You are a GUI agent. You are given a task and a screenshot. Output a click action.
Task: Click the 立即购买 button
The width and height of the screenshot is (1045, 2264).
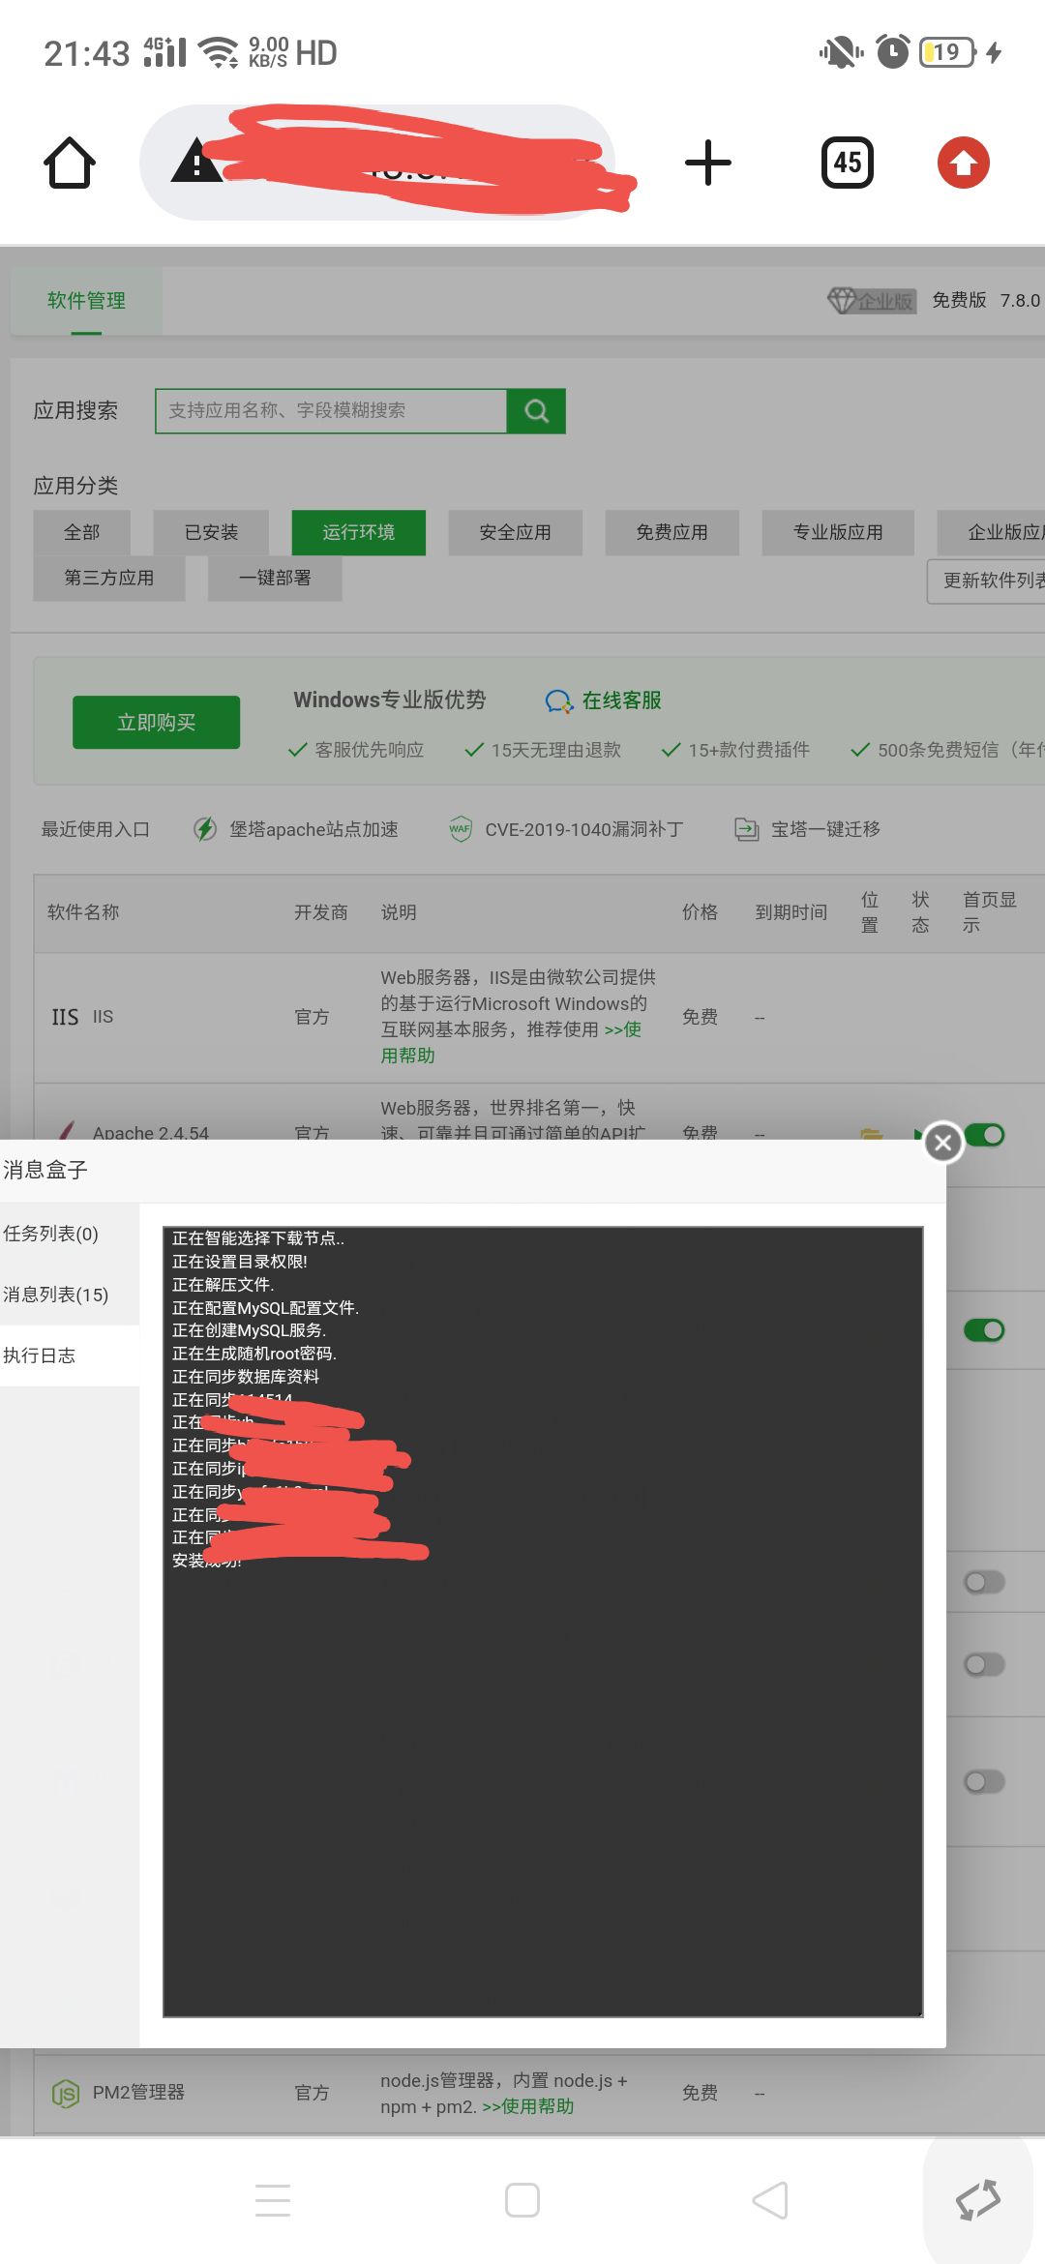click(x=157, y=723)
